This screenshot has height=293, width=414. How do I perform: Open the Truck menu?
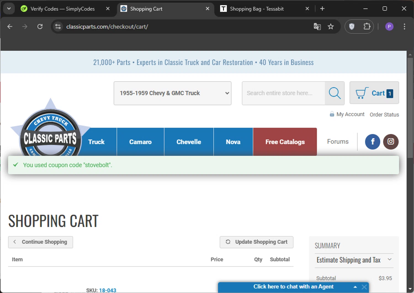(x=96, y=142)
